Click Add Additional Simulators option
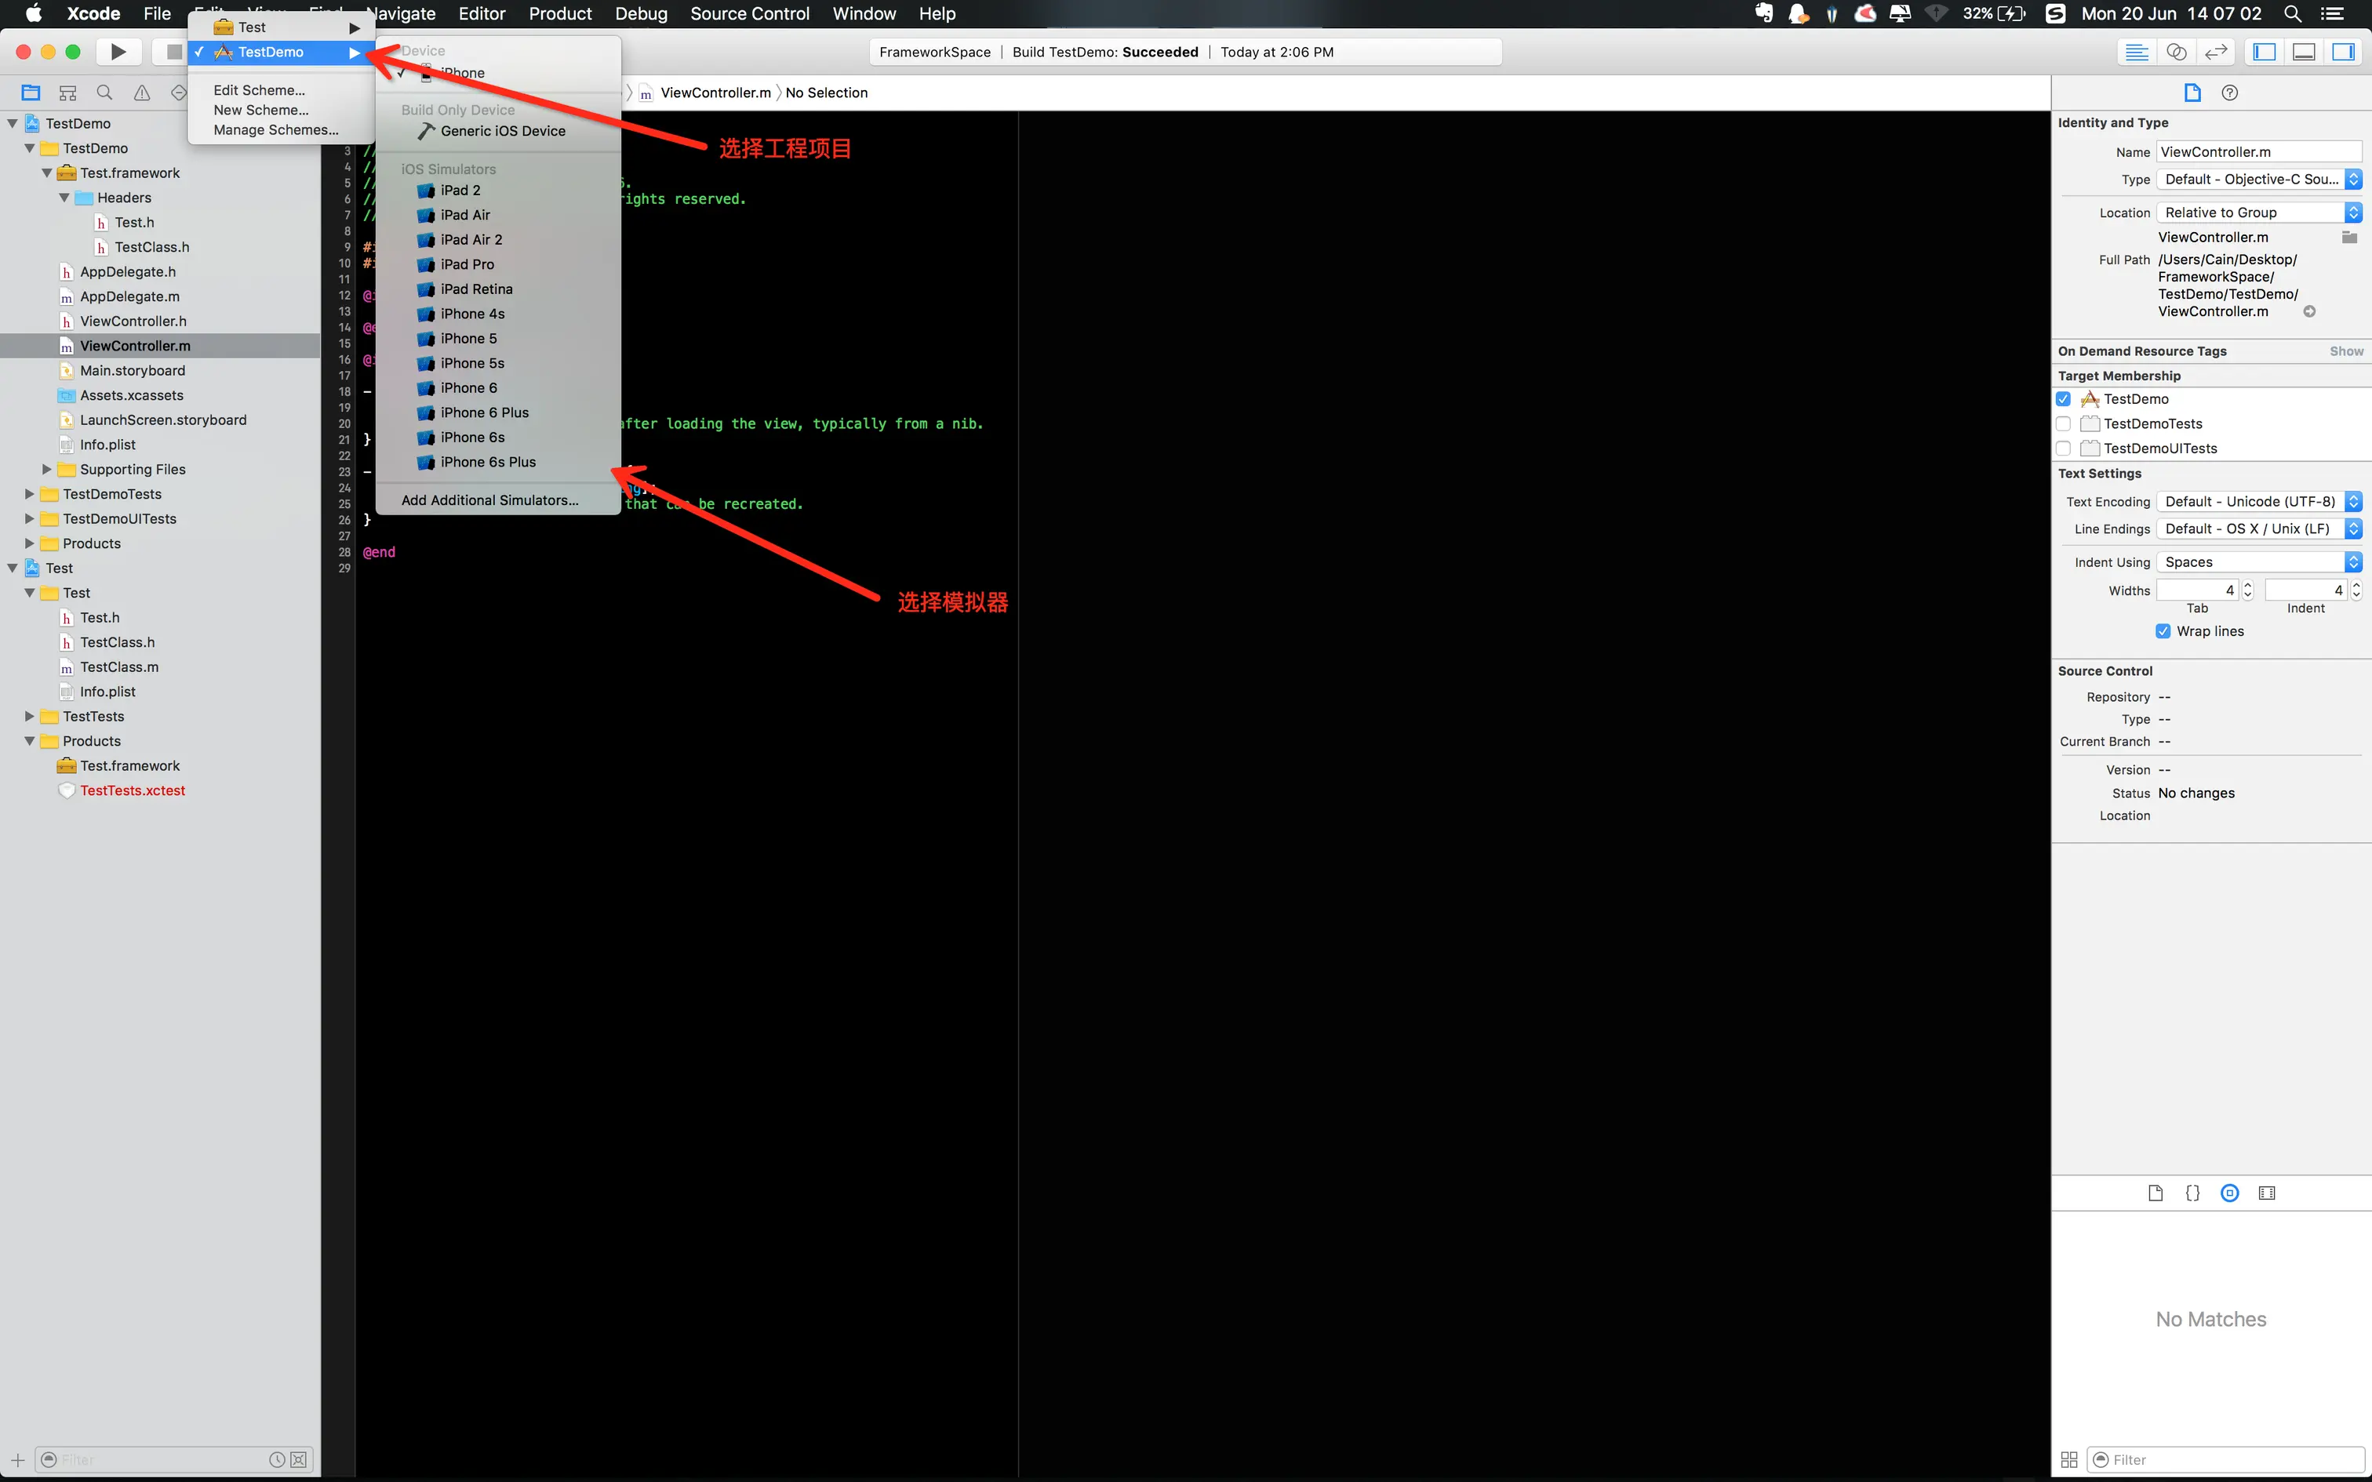 489,500
